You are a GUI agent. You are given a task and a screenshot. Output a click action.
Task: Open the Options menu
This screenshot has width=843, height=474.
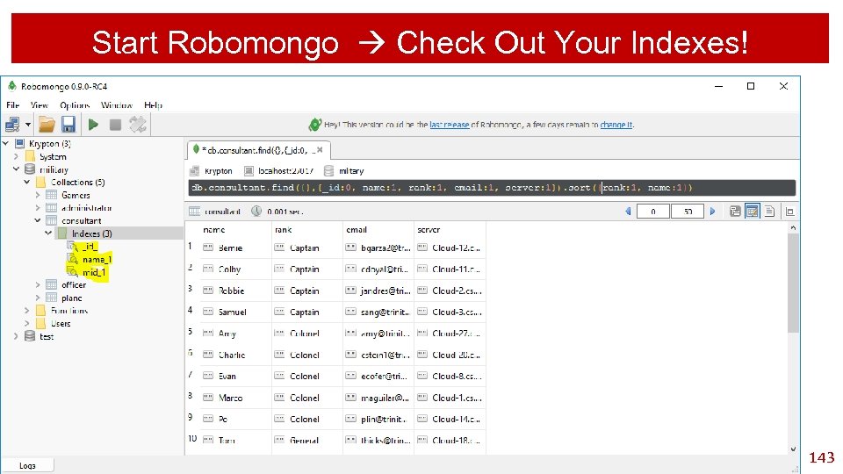point(75,104)
